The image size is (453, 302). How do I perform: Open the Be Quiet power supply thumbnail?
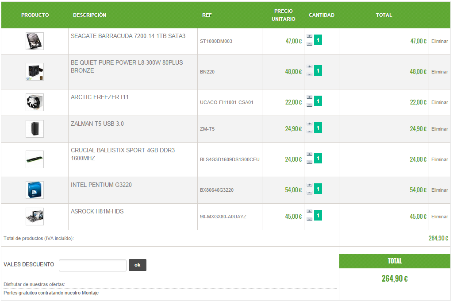tap(35, 72)
